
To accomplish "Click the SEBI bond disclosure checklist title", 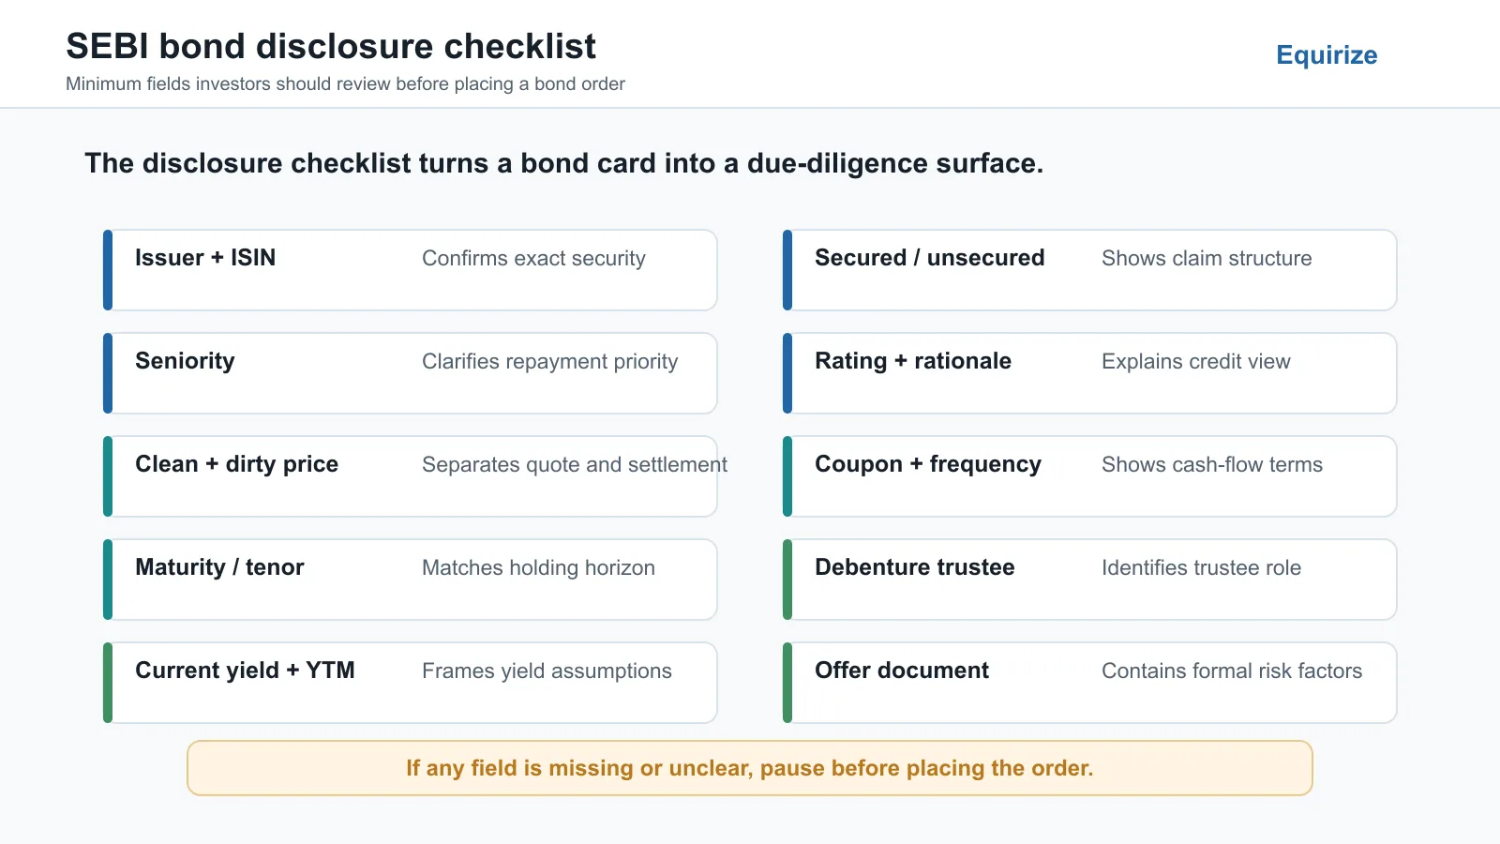I will point(331,46).
